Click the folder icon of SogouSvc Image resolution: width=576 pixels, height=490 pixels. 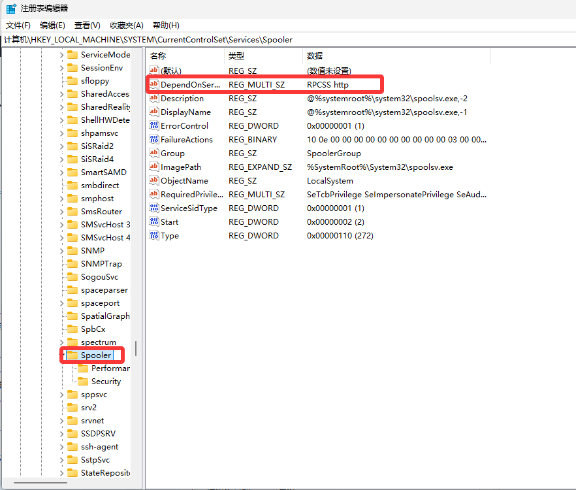pyautogui.click(x=72, y=277)
